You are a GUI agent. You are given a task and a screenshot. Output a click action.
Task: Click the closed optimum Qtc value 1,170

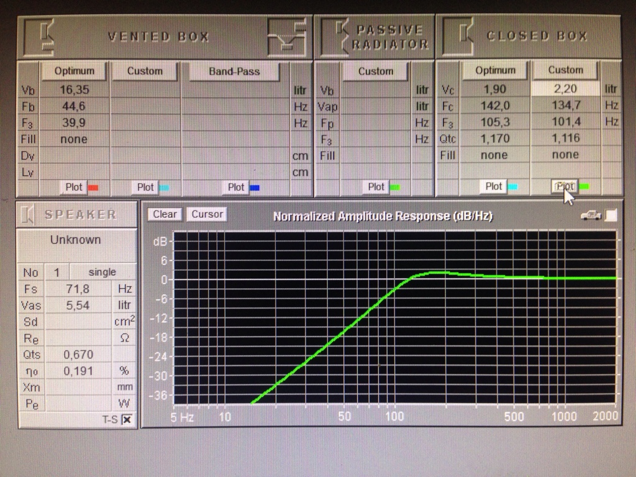495,139
